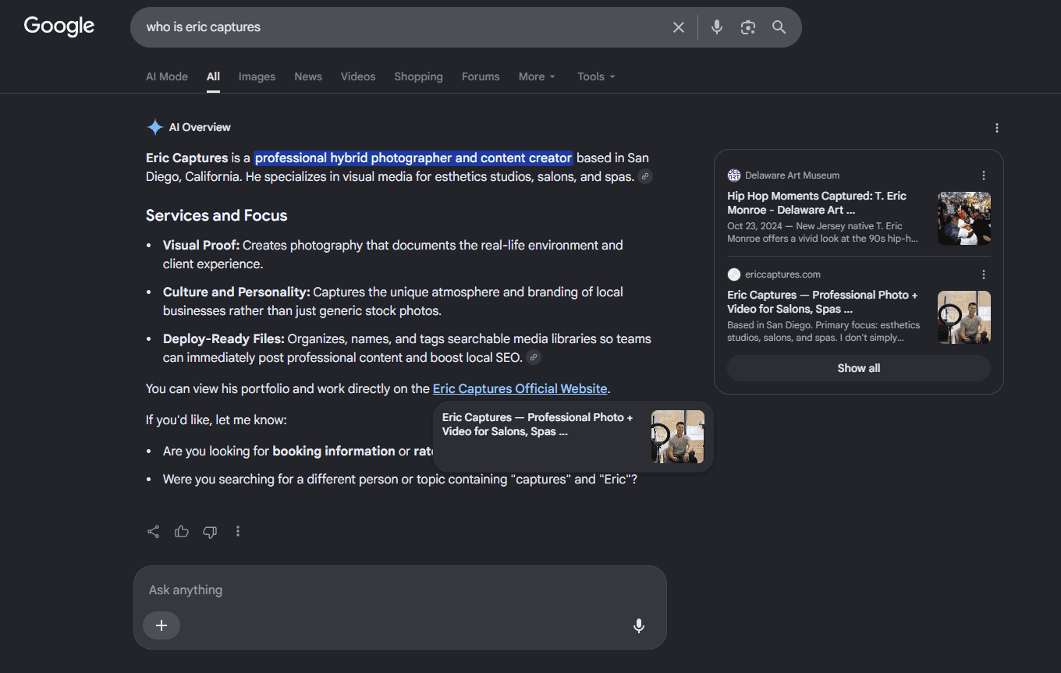The width and height of the screenshot is (1061, 673).
Task: Clear the search query text
Action: point(679,27)
